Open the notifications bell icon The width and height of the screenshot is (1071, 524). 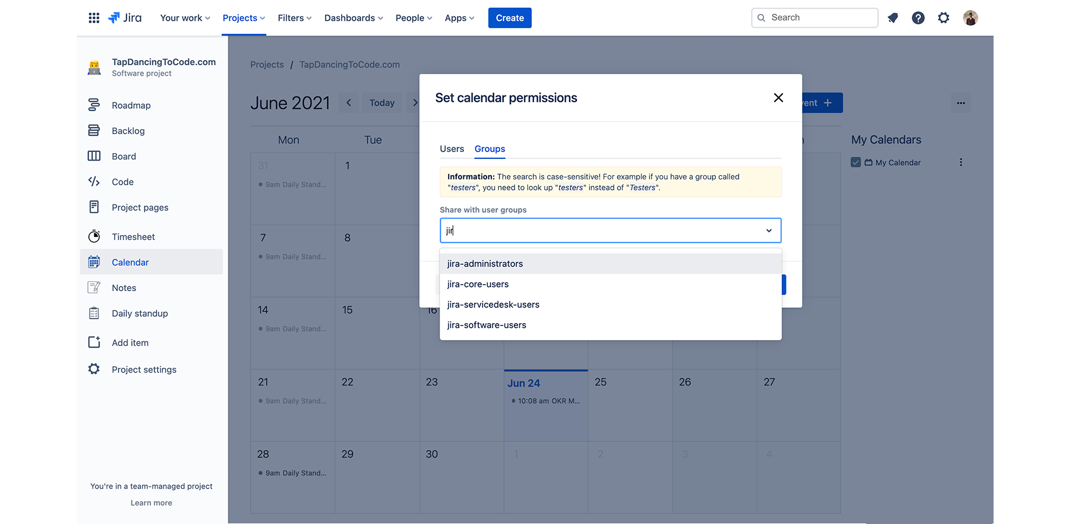[x=893, y=18]
